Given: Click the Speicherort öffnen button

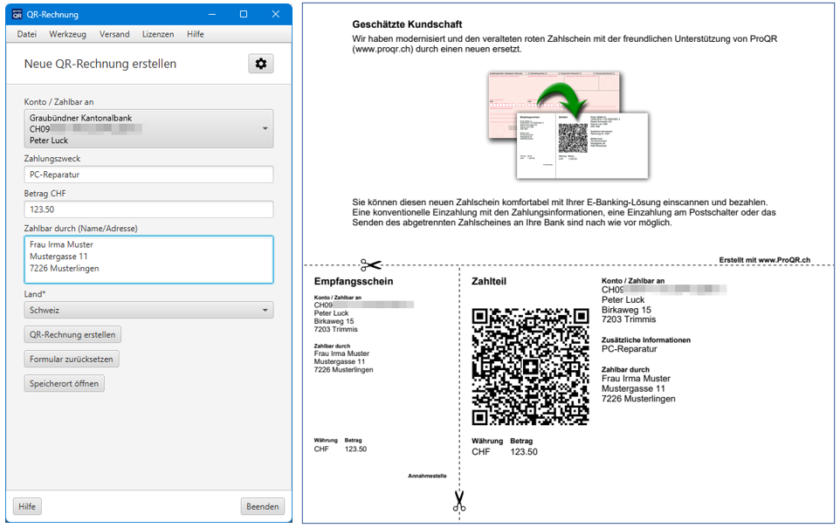Looking at the screenshot, I should point(64,383).
